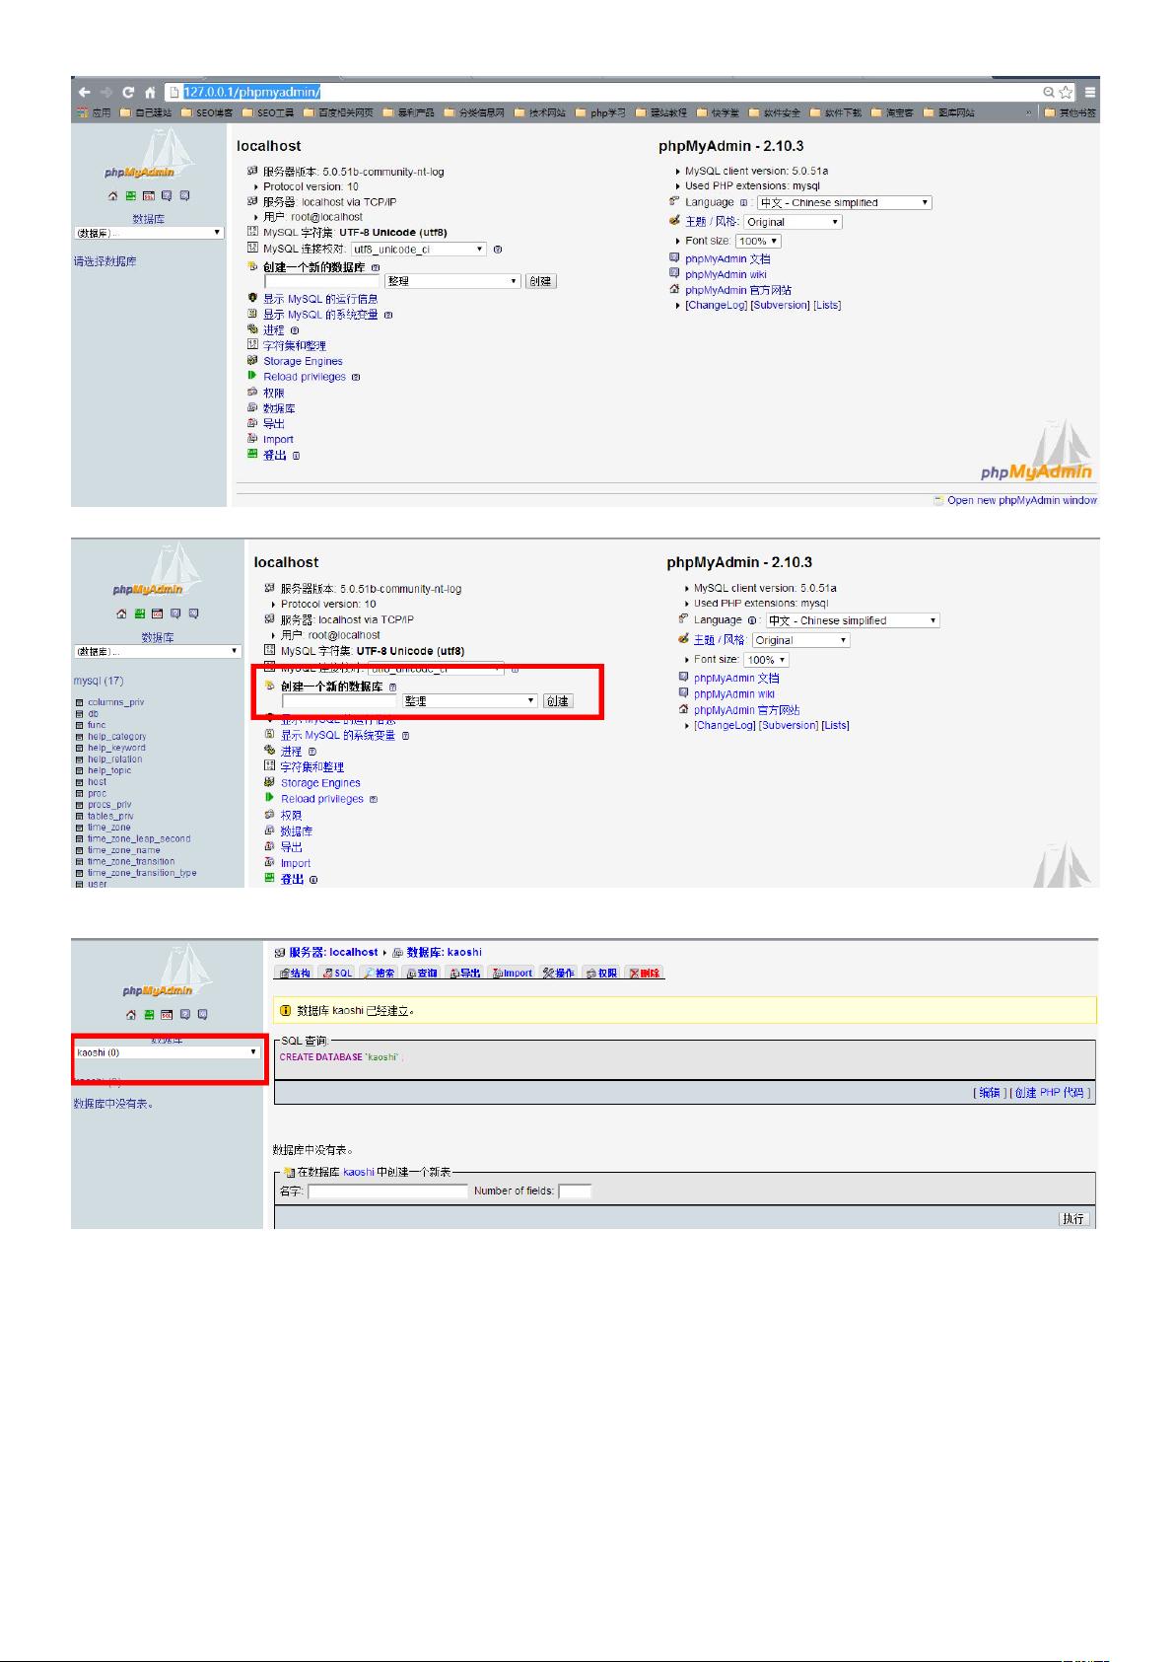The height and width of the screenshot is (1662, 1175).
Task: Click new database name field in top screenshot
Action: click(x=322, y=281)
